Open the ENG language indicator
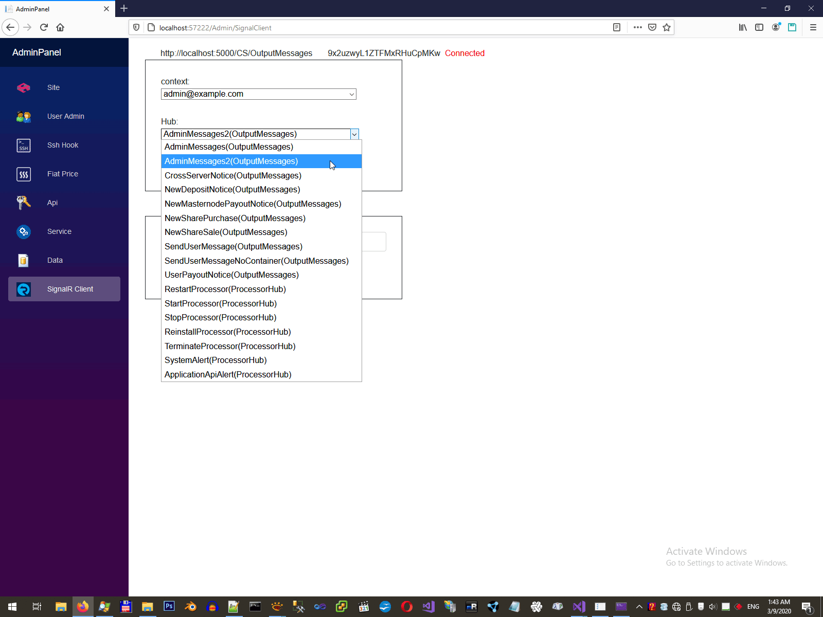823x617 pixels. pyautogui.click(x=753, y=607)
